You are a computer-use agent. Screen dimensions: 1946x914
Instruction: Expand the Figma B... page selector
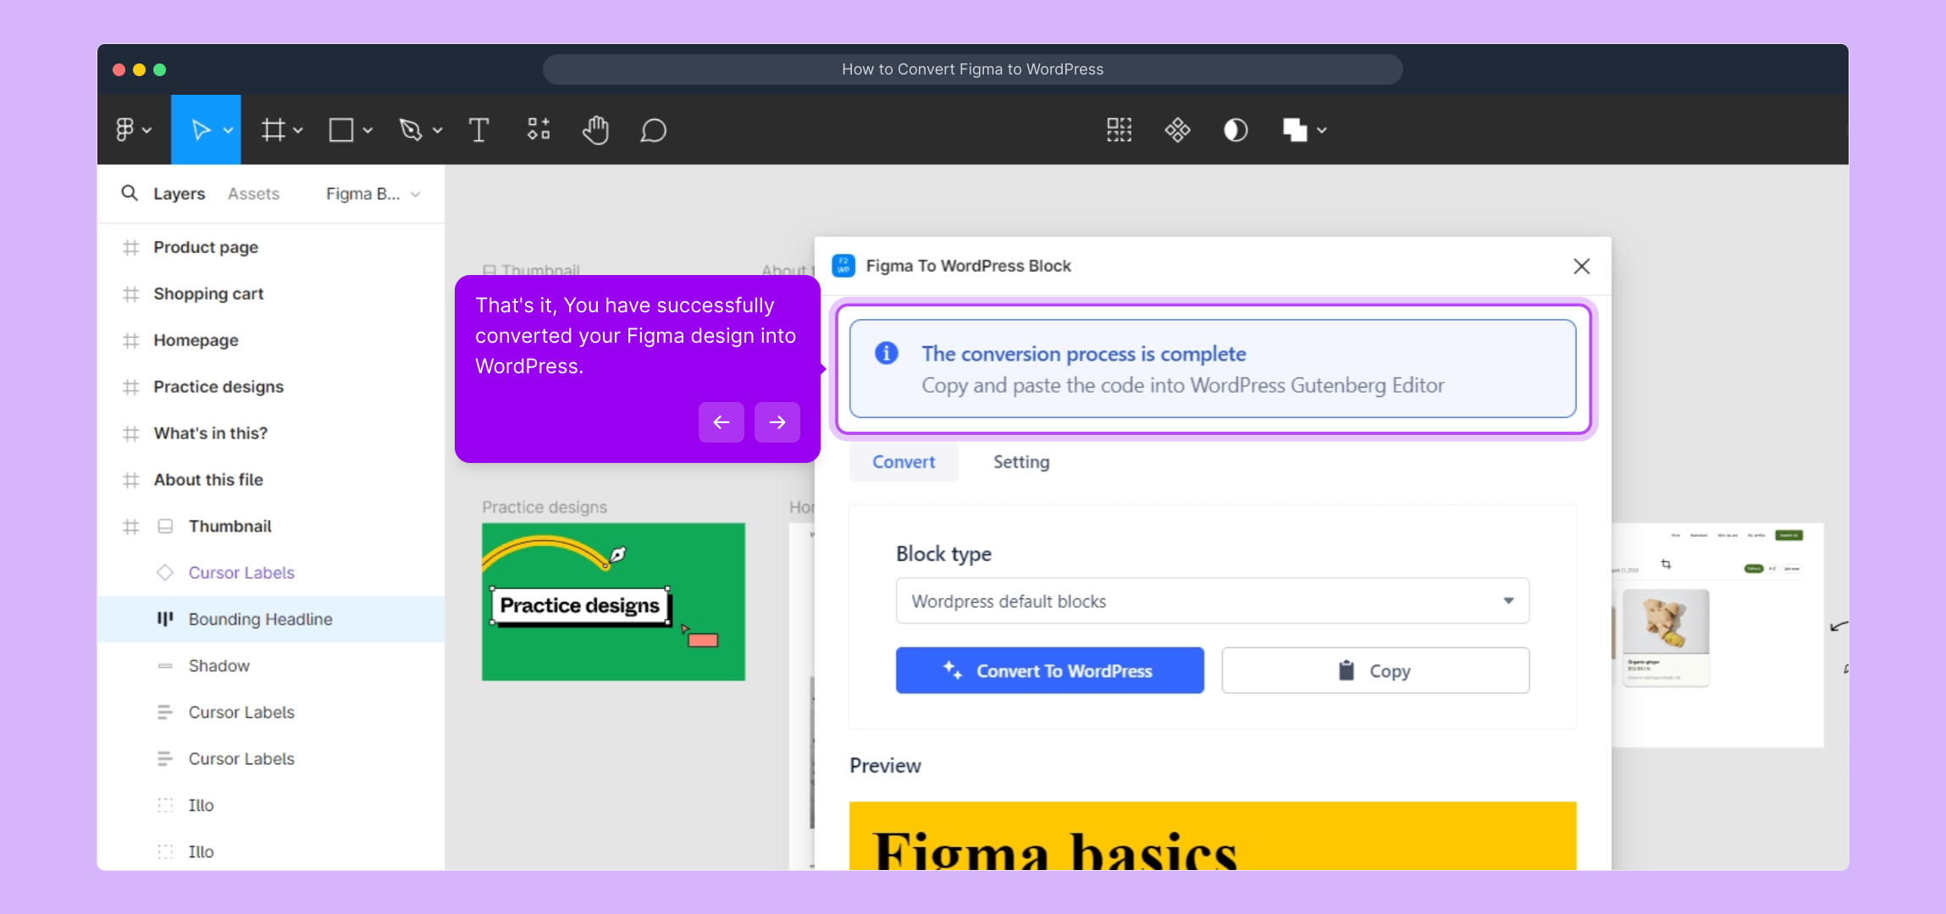(x=373, y=194)
